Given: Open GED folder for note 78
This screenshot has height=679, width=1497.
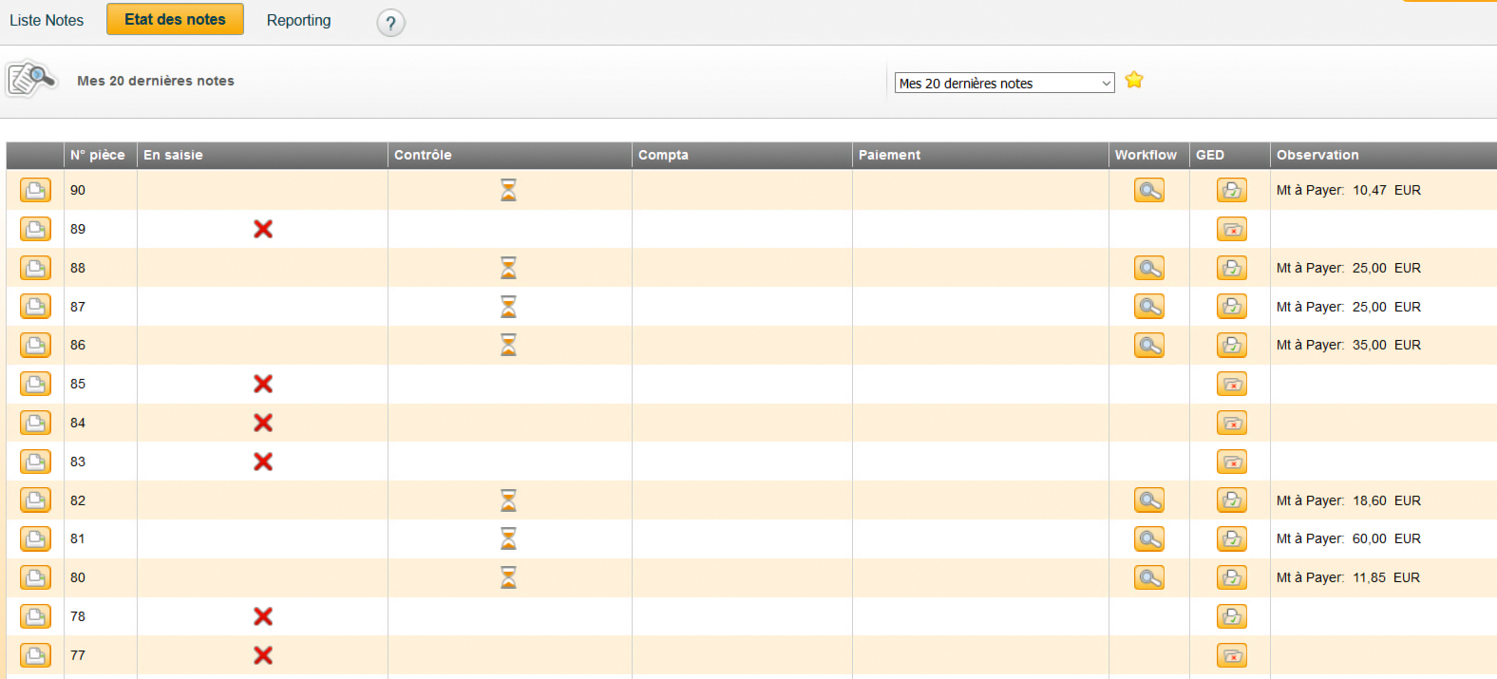Looking at the screenshot, I should tap(1231, 617).
